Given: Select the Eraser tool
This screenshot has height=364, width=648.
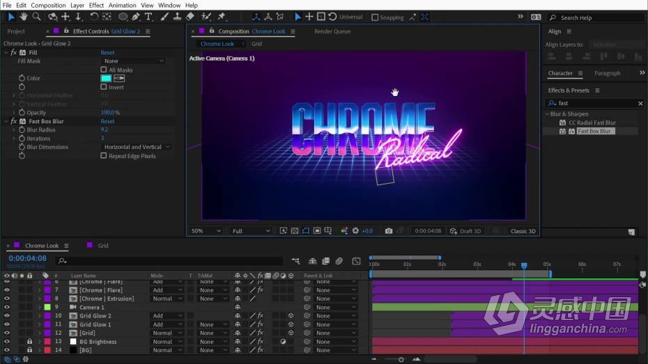Looking at the screenshot, I should pyautogui.click(x=190, y=17).
